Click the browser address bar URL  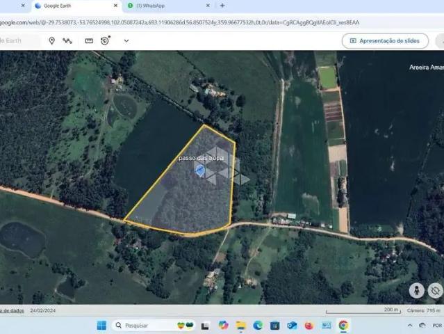[181, 22]
